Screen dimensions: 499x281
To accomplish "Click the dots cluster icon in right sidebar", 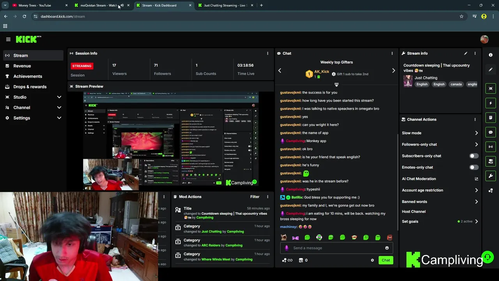I will 490,190.
